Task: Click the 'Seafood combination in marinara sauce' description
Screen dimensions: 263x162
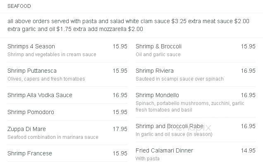Action: [x=53, y=137]
